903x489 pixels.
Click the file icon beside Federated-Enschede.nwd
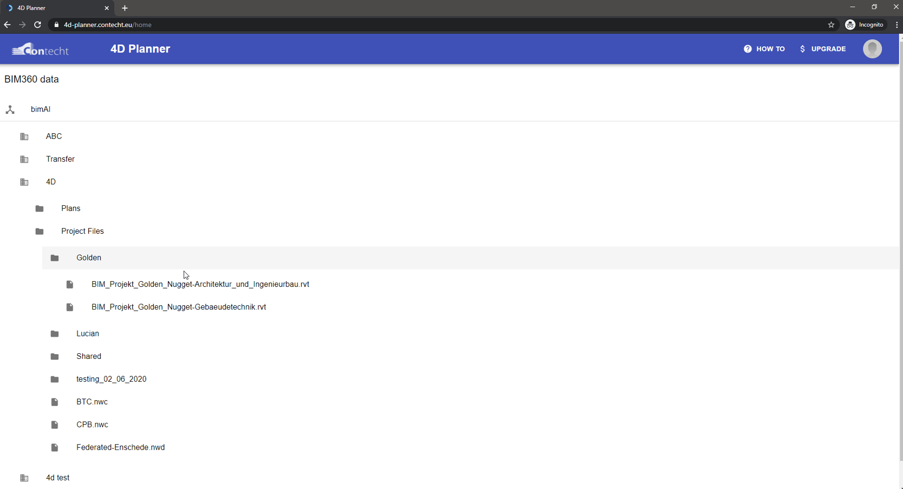pos(55,448)
